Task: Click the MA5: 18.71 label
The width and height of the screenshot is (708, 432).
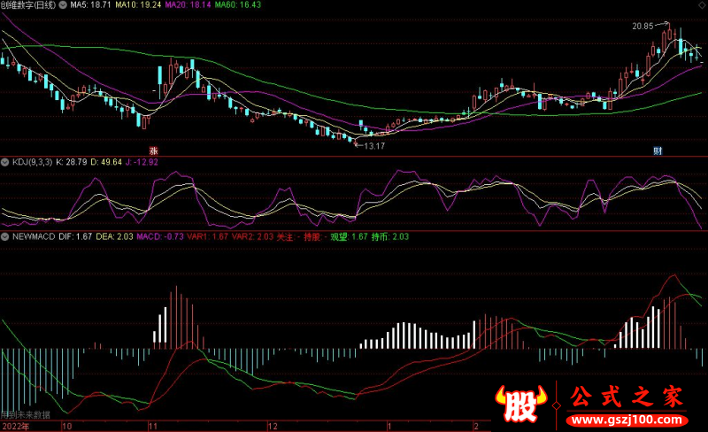Action: [92, 5]
